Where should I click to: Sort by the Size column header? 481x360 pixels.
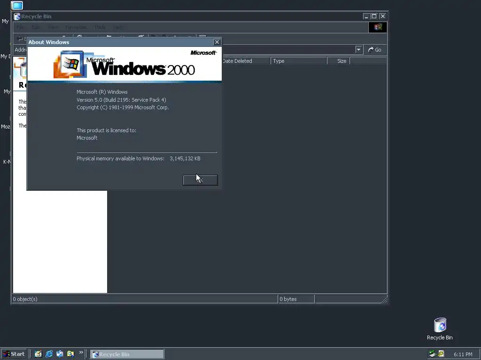tap(338, 61)
